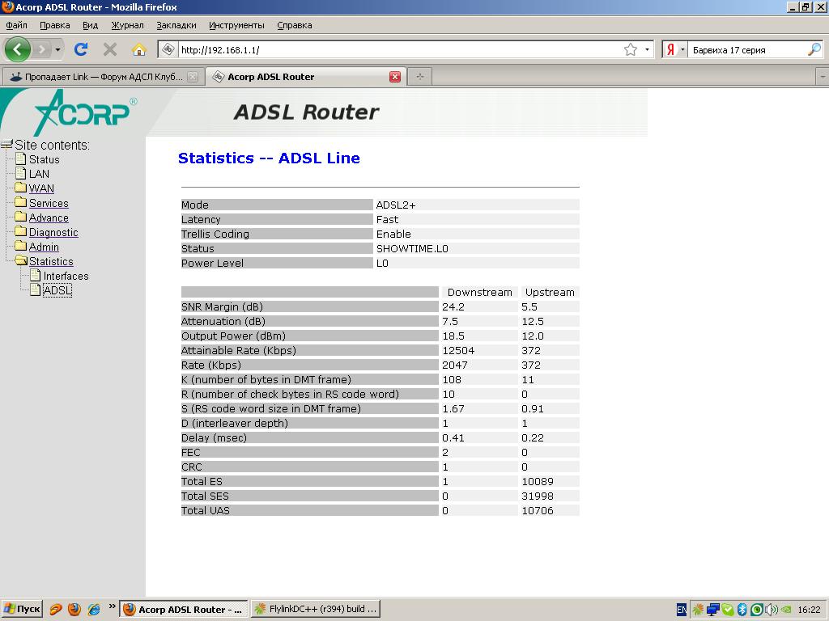Go back with the green Back arrow
The image size is (829, 621).
pos(18,49)
